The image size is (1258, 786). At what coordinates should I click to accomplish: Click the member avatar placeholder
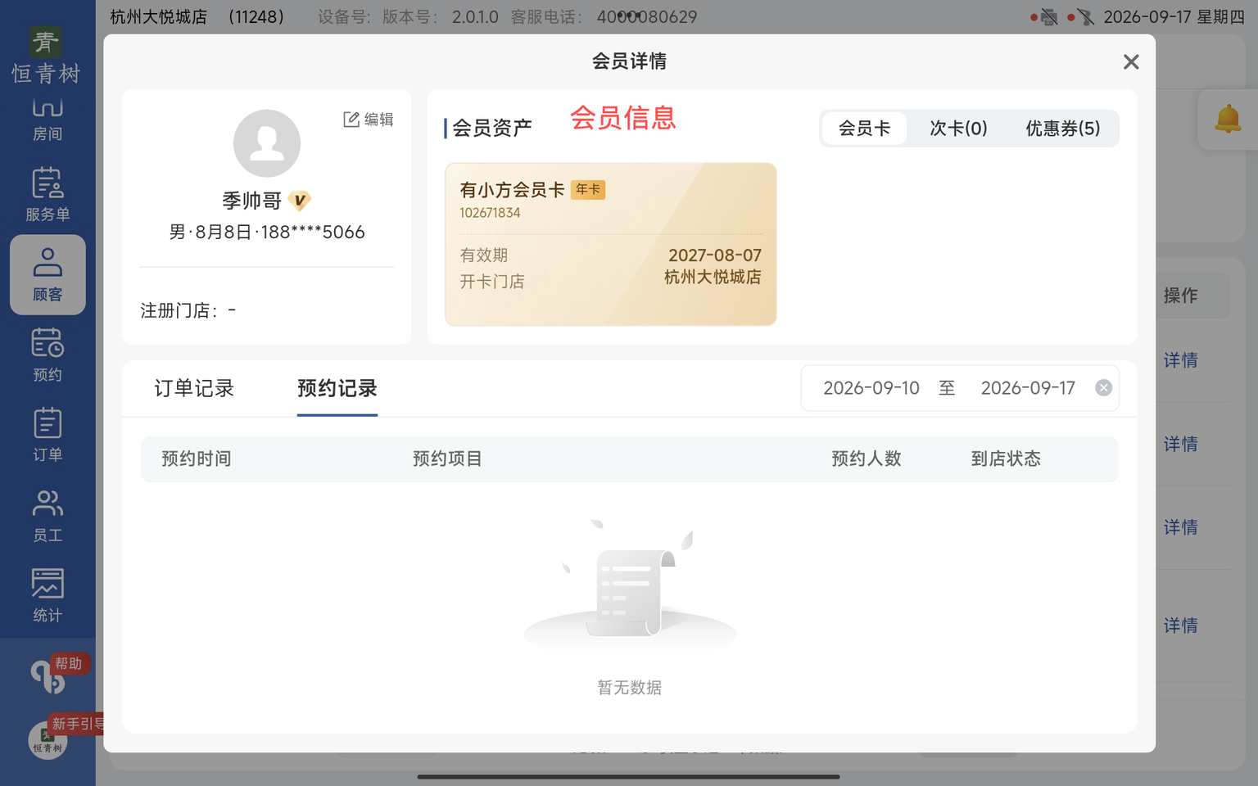267,143
